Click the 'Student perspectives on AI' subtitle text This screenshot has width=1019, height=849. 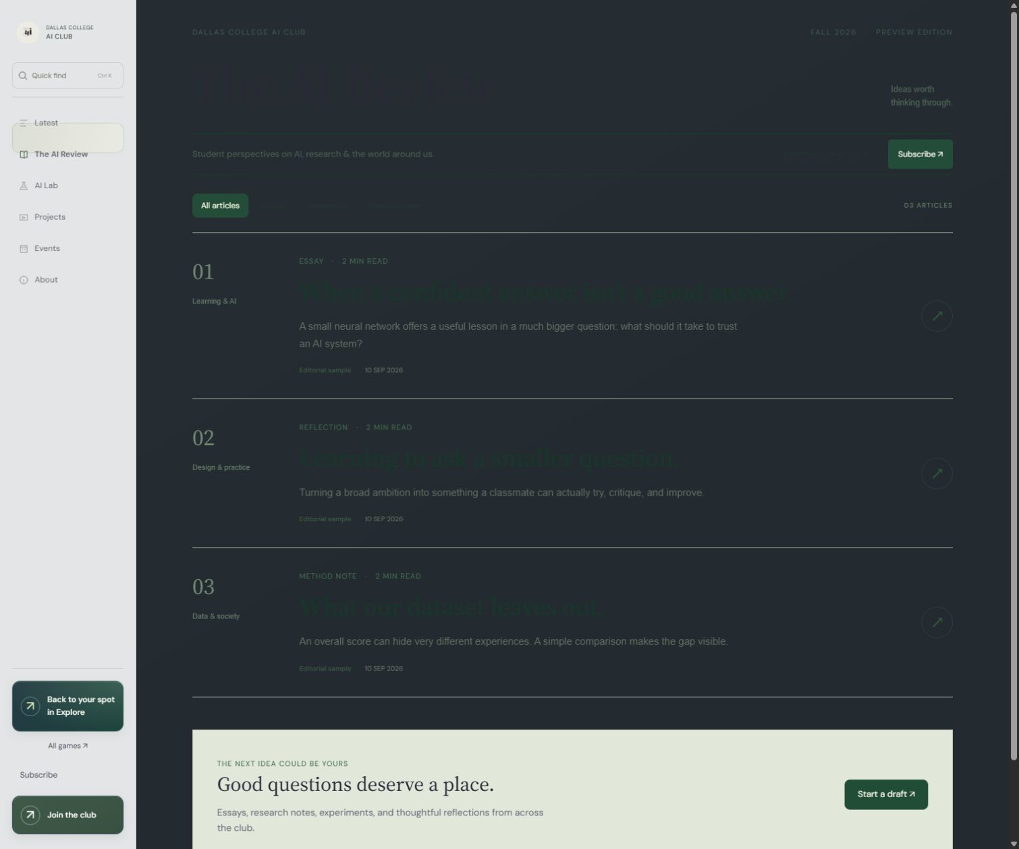point(313,154)
